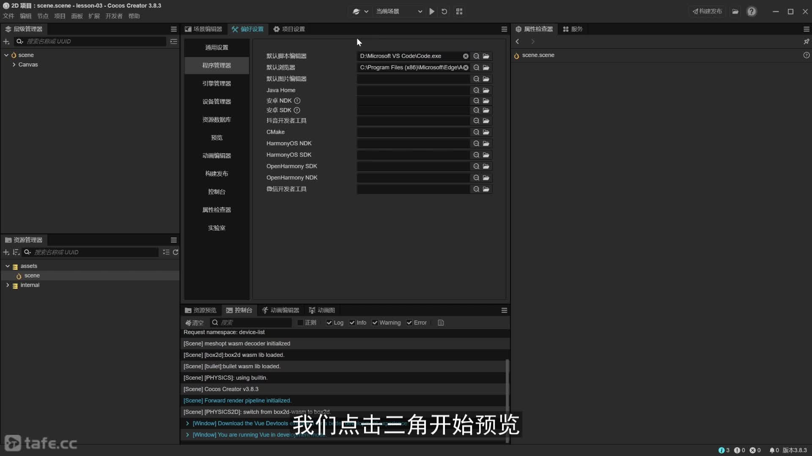Switch to the 场景编辑器 tab
This screenshot has height=456, width=812.
point(203,29)
